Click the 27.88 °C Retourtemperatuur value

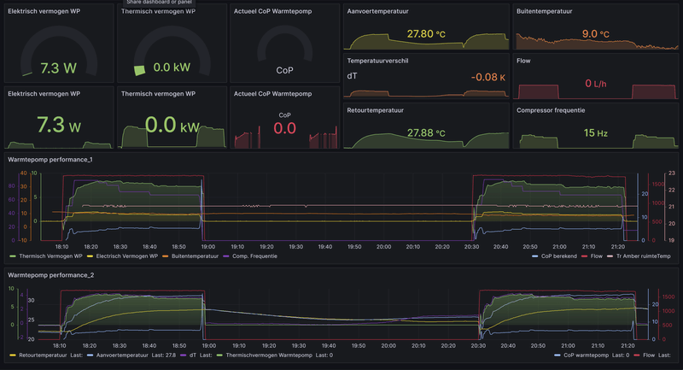[x=426, y=133]
